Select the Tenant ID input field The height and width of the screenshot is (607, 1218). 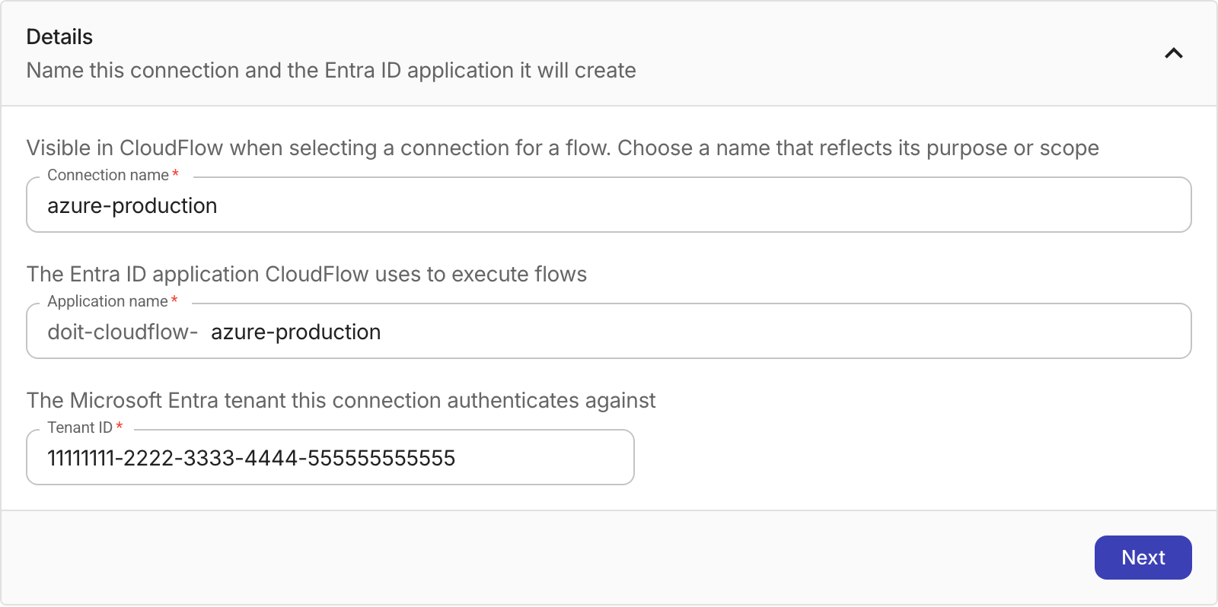[330, 458]
